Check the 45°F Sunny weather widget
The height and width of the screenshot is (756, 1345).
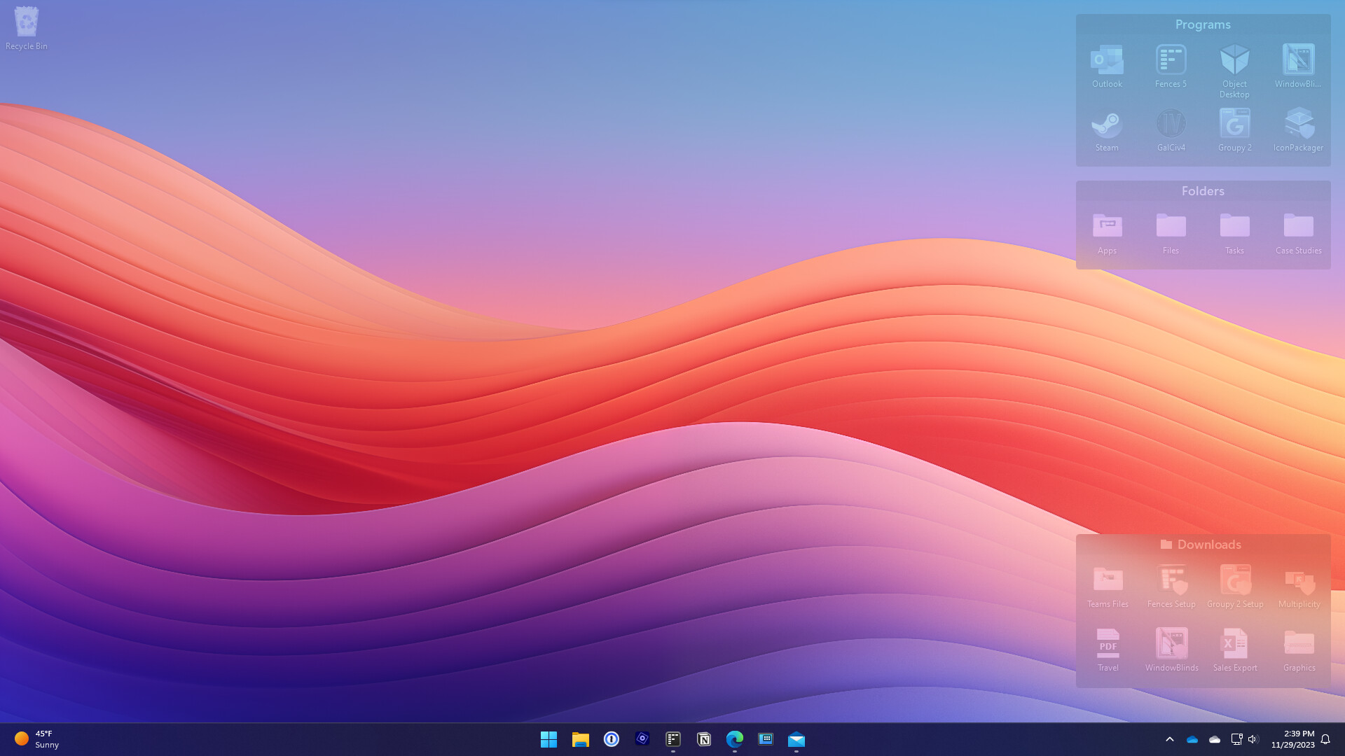tap(35, 739)
